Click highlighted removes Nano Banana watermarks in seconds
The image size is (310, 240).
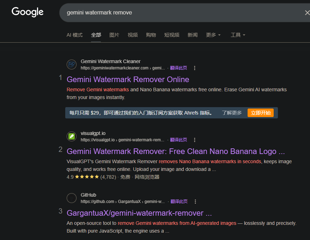click(210, 161)
